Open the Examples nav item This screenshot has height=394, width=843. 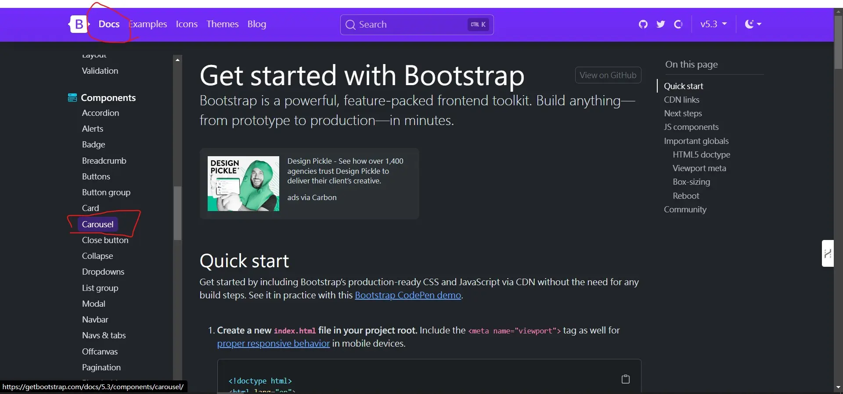tap(148, 24)
